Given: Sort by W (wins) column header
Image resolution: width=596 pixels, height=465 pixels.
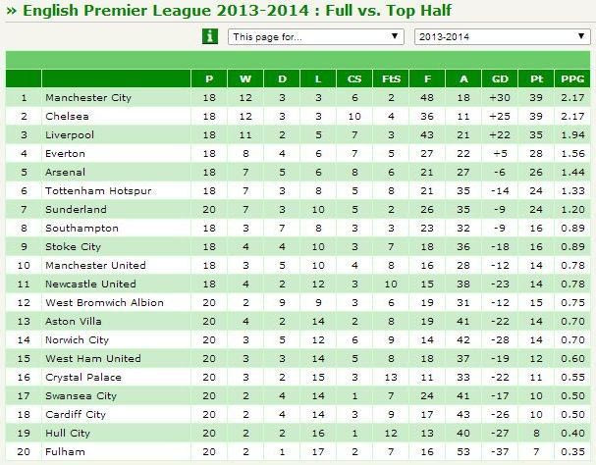Looking at the screenshot, I should 245,78.
